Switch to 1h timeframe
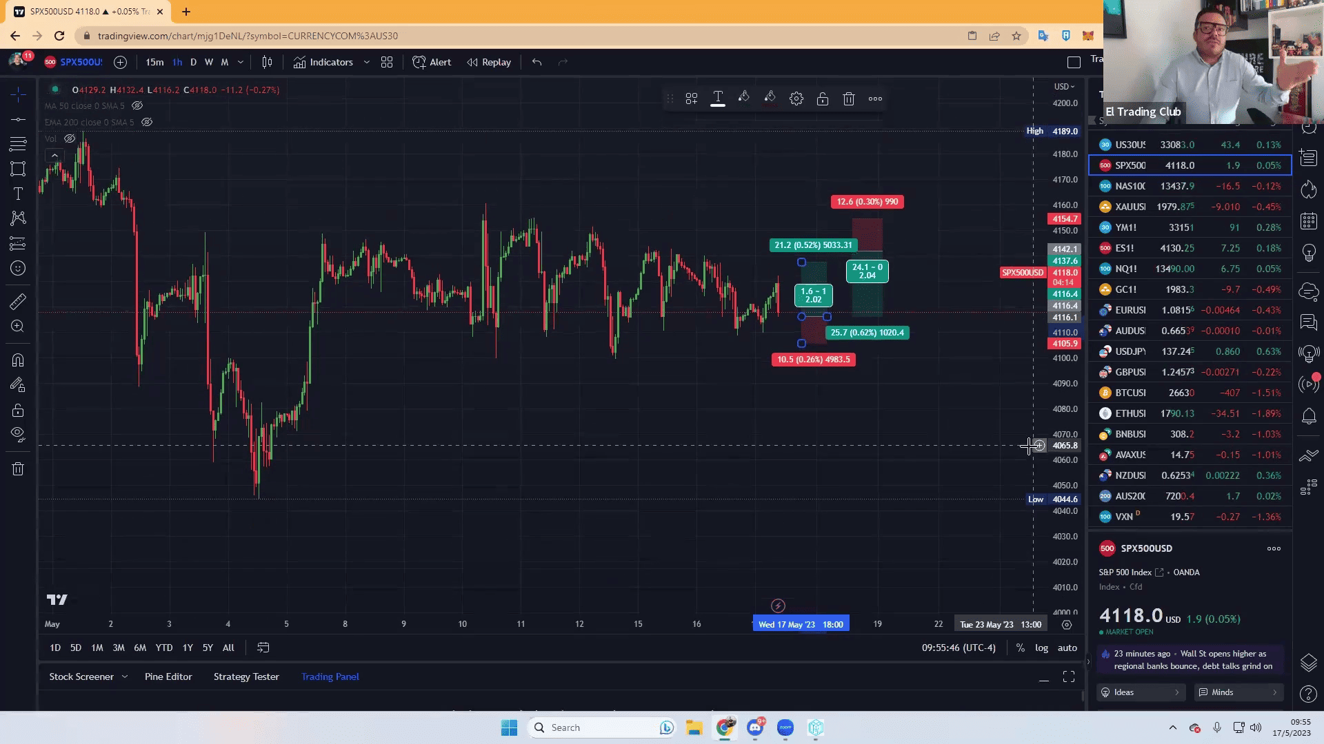This screenshot has width=1324, height=744. pos(177,62)
